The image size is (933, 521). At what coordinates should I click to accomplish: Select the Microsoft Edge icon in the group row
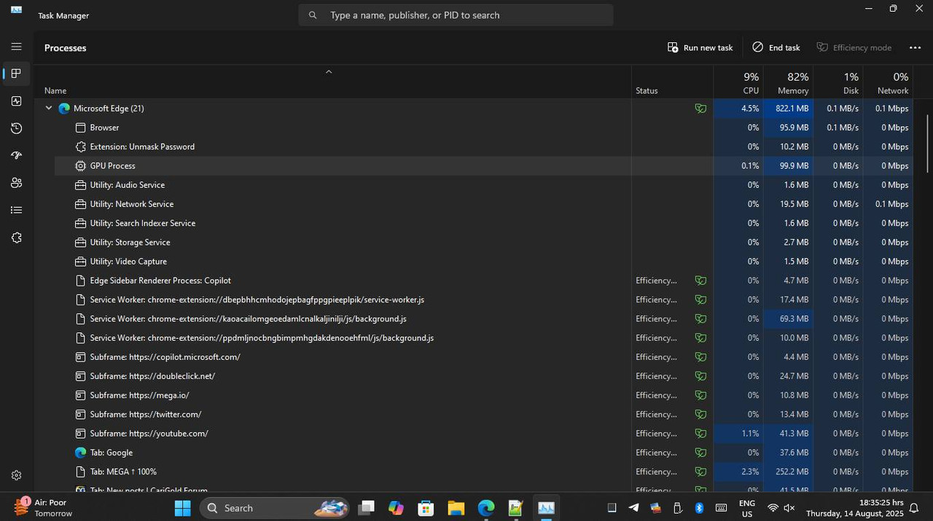(64, 108)
